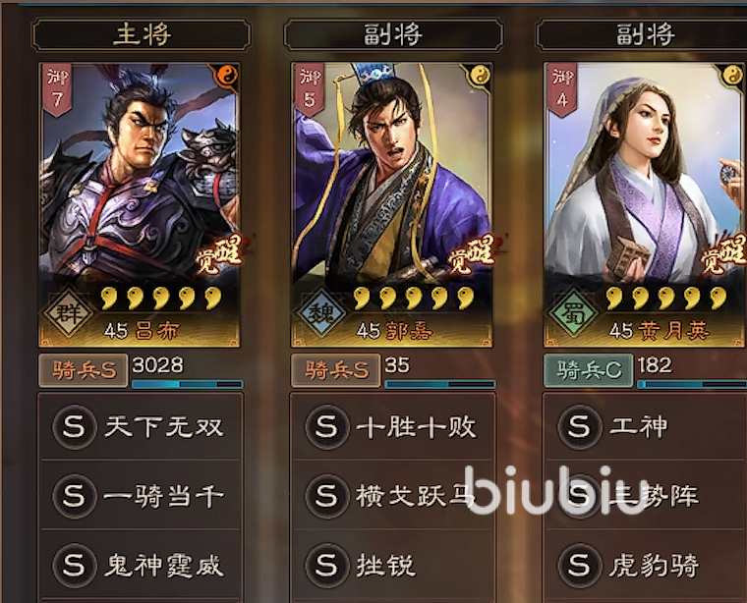Open the 虎豹骑 skill entry
The height and width of the screenshot is (603, 747).
[646, 565]
